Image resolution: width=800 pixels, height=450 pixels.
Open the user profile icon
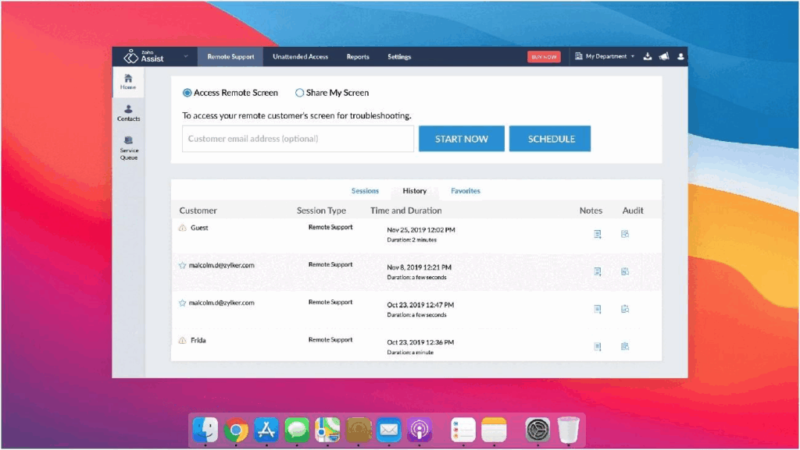(680, 57)
